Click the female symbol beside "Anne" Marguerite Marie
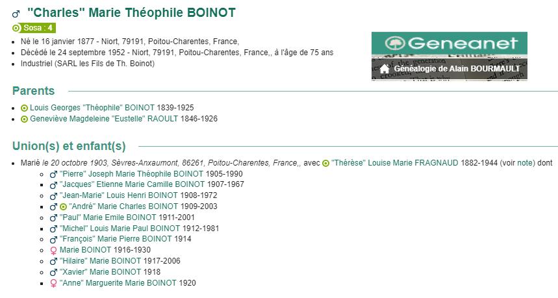 click(53, 284)
